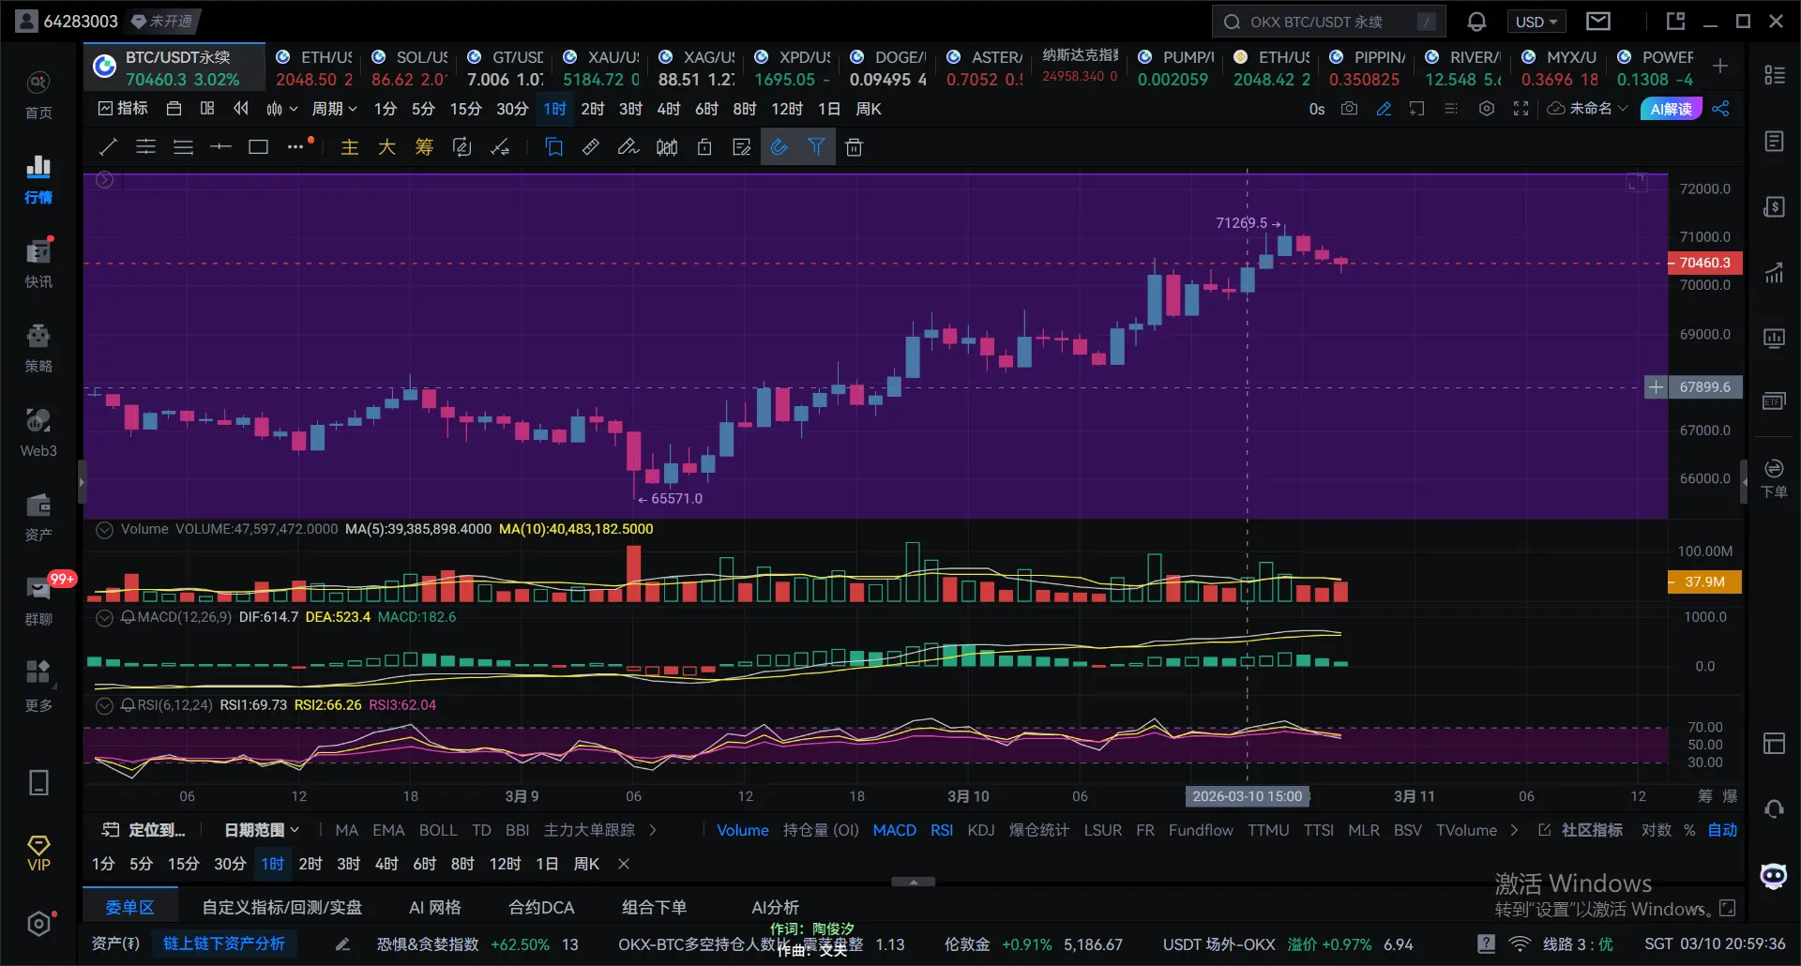Image resolution: width=1801 pixels, height=966 pixels.
Task: Open the 未命名 layout dropdown
Action: [1588, 109]
